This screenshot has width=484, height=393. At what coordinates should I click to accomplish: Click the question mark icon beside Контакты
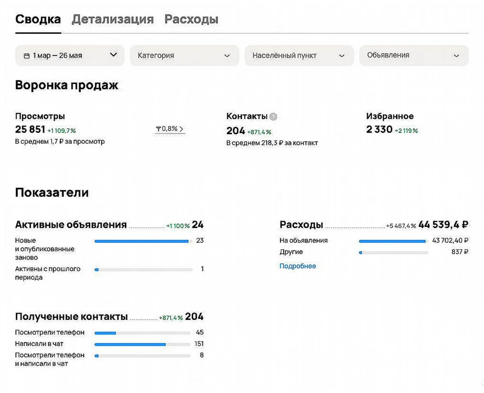(x=273, y=117)
